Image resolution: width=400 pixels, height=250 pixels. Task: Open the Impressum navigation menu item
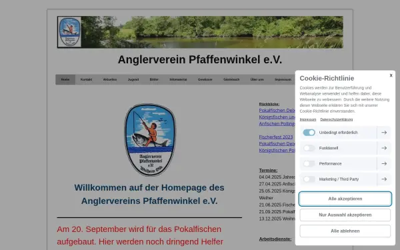coord(283,79)
